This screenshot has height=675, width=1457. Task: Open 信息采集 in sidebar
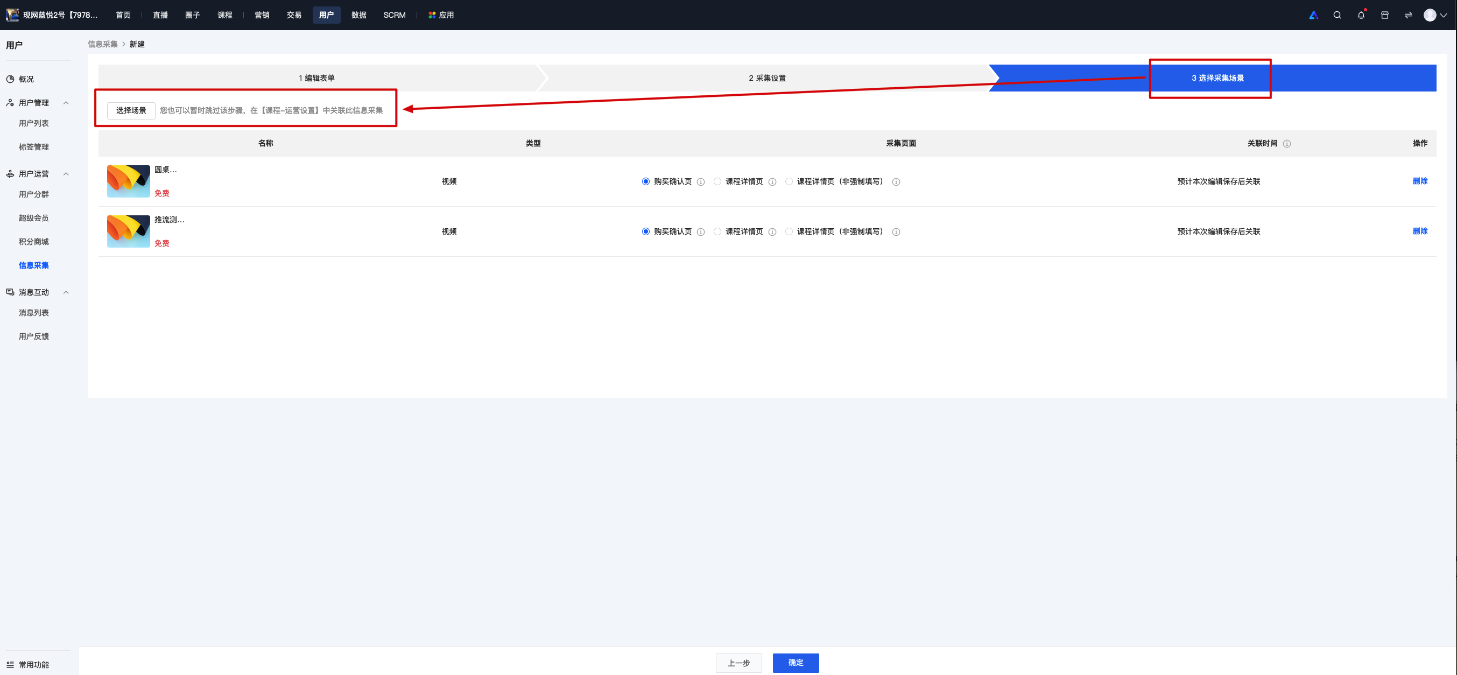point(34,265)
